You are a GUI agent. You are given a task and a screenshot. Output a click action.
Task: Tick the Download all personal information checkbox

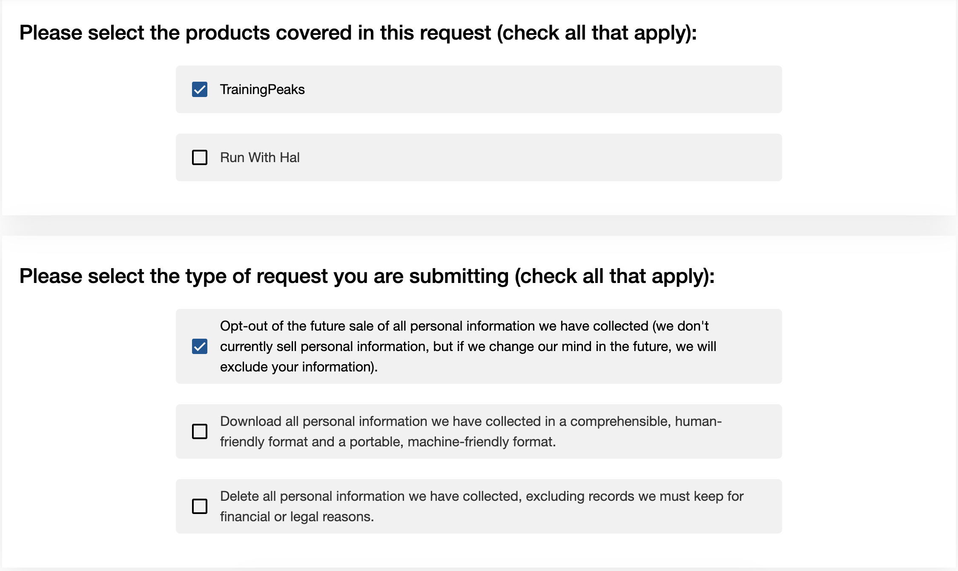pos(199,431)
